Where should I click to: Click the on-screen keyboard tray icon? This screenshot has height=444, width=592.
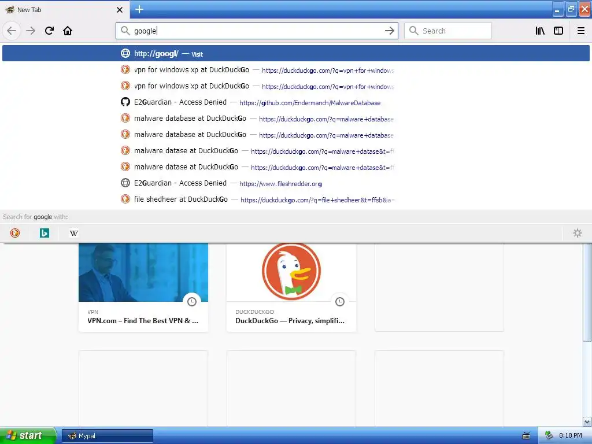click(x=526, y=436)
